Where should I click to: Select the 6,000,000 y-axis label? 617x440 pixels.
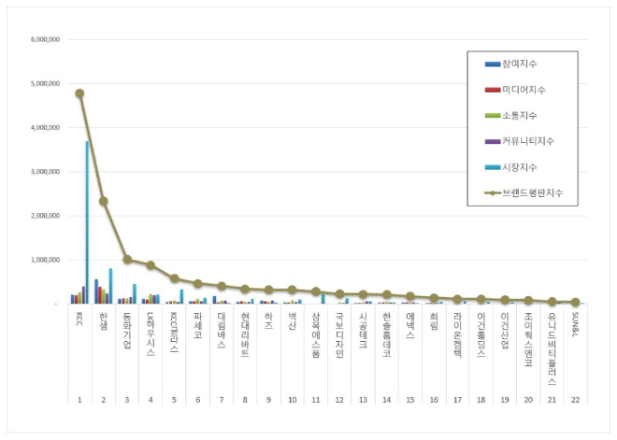coord(46,40)
